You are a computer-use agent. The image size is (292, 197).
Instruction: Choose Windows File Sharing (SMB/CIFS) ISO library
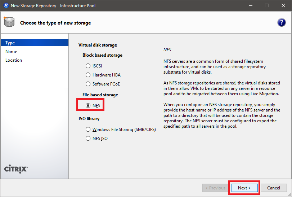(88, 129)
